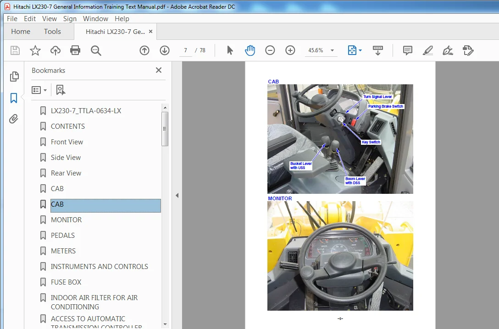The height and width of the screenshot is (329, 499).
Task: Open the FUSE BOX bookmark
Action: tap(66, 282)
